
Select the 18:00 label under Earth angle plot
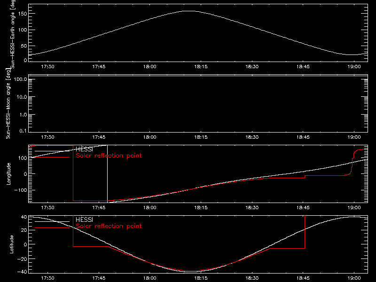click(149, 67)
